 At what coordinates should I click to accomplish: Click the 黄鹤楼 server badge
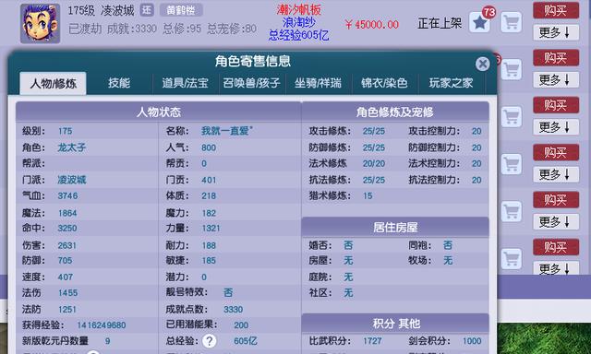(181, 10)
